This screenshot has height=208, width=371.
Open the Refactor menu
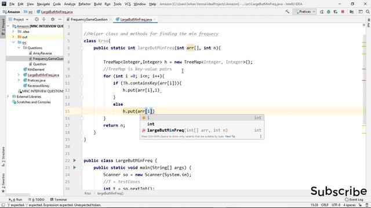85,4
